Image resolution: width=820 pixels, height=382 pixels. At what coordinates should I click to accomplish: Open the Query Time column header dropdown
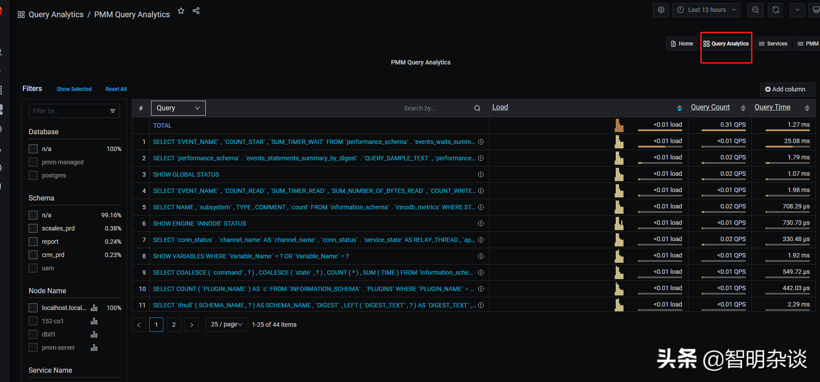[x=772, y=107]
